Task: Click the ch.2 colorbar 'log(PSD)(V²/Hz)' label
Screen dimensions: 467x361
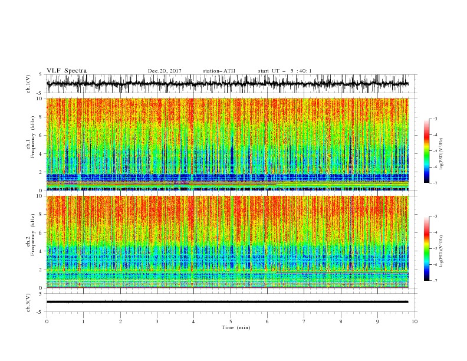Action: [x=441, y=251]
